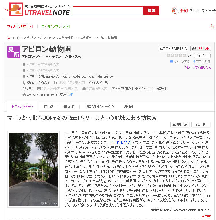Open the zoo entrance road photo
Screen dimensions: 216x220
point(34,169)
